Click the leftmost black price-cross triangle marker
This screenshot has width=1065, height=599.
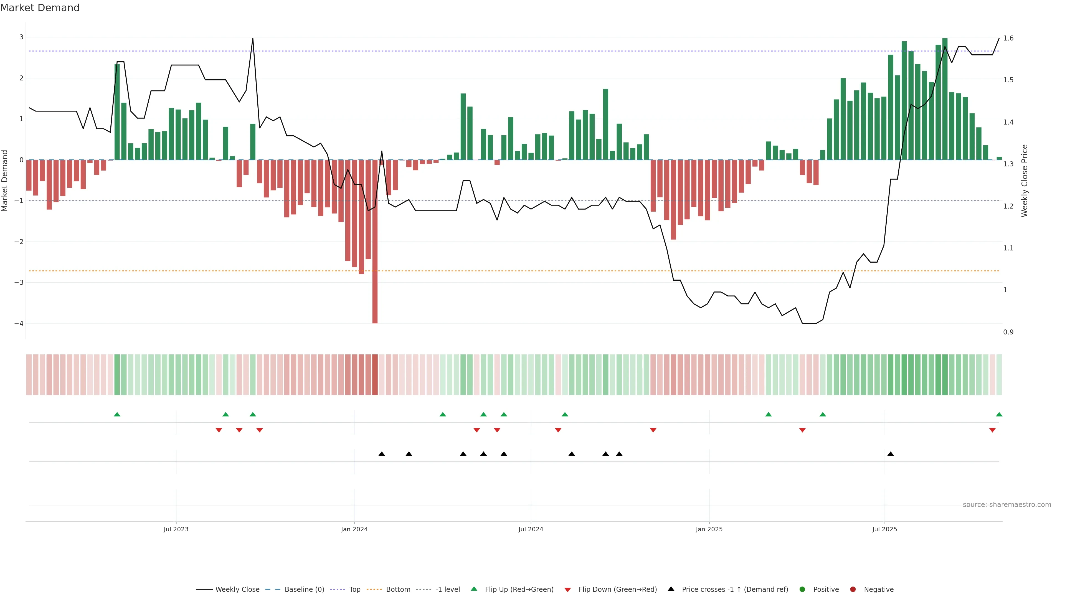pos(382,454)
